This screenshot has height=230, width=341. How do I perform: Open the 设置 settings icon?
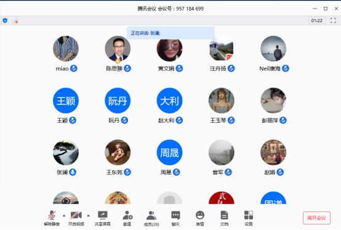tap(249, 215)
